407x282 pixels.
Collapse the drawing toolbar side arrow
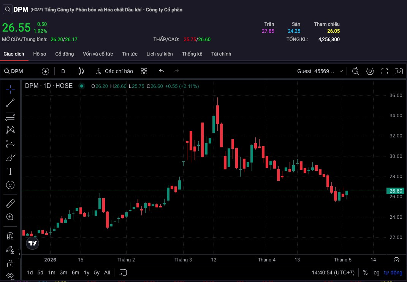coord(19,254)
